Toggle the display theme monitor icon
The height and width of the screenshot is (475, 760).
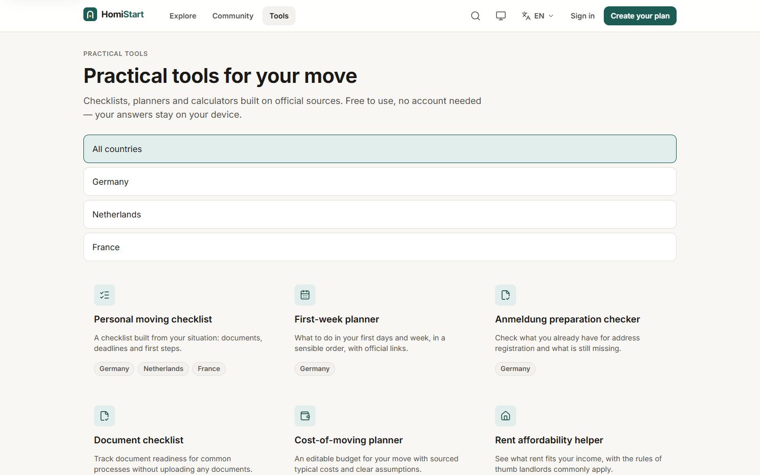point(501,16)
